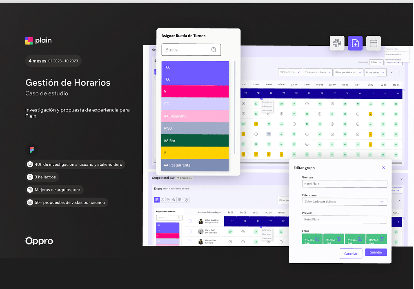Viewport: 414px width, 289px height.
Task: Click the Slack integration icon button
Action: 337,43
